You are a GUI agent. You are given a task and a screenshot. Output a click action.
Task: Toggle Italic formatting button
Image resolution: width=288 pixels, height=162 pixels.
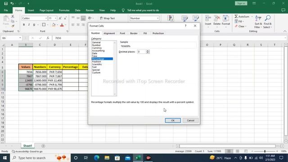(29, 25)
